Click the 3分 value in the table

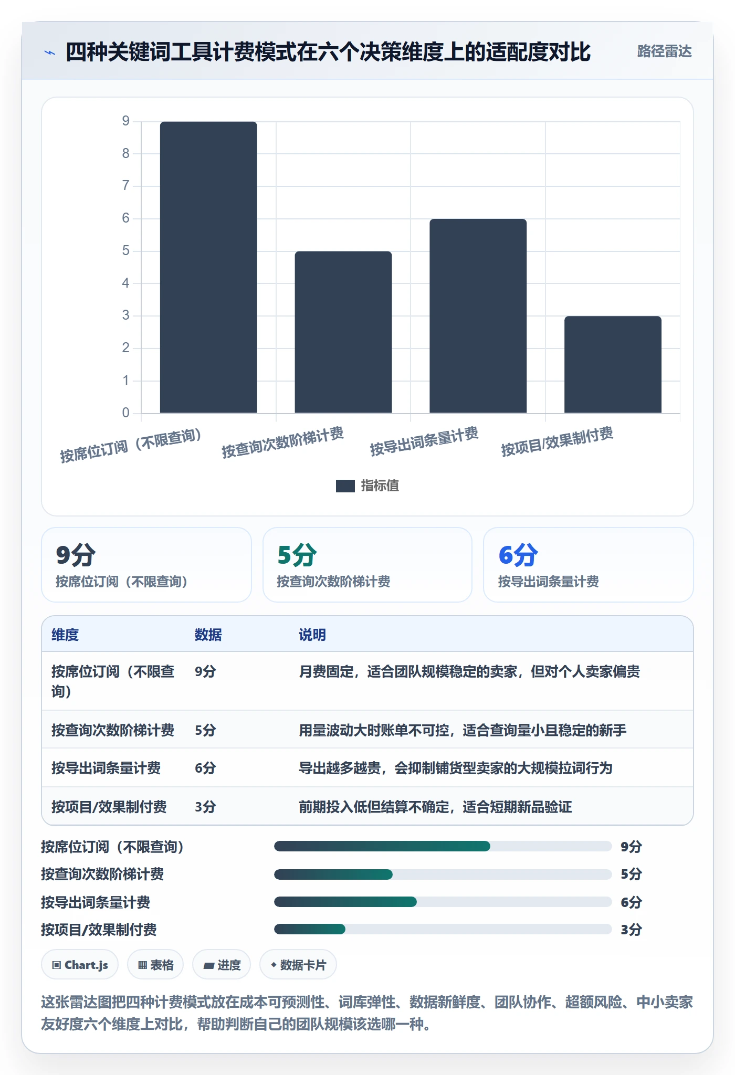(205, 807)
